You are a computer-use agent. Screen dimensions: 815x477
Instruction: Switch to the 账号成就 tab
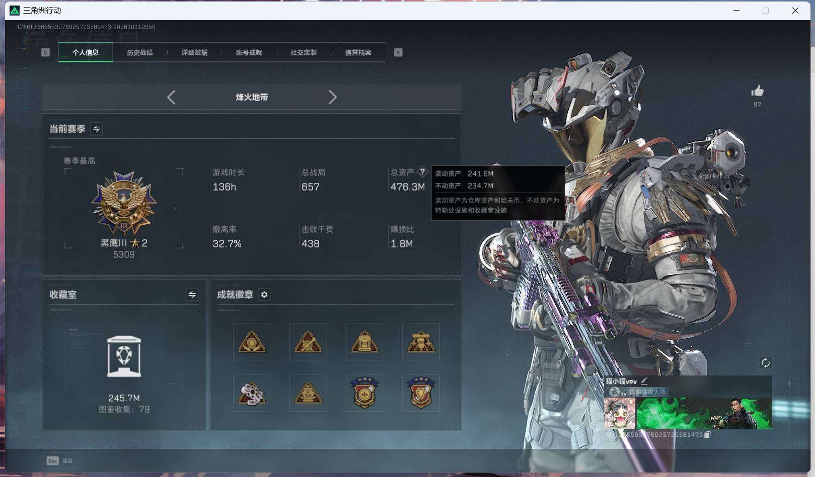coord(249,52)
